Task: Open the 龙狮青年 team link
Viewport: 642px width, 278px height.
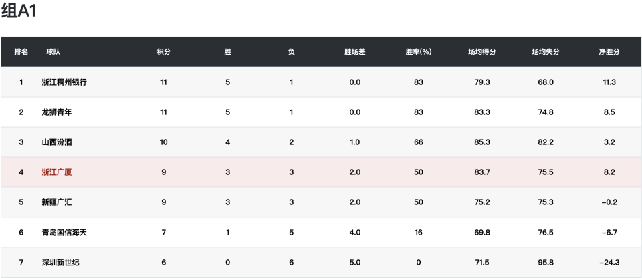Action: tap(56, 112)
